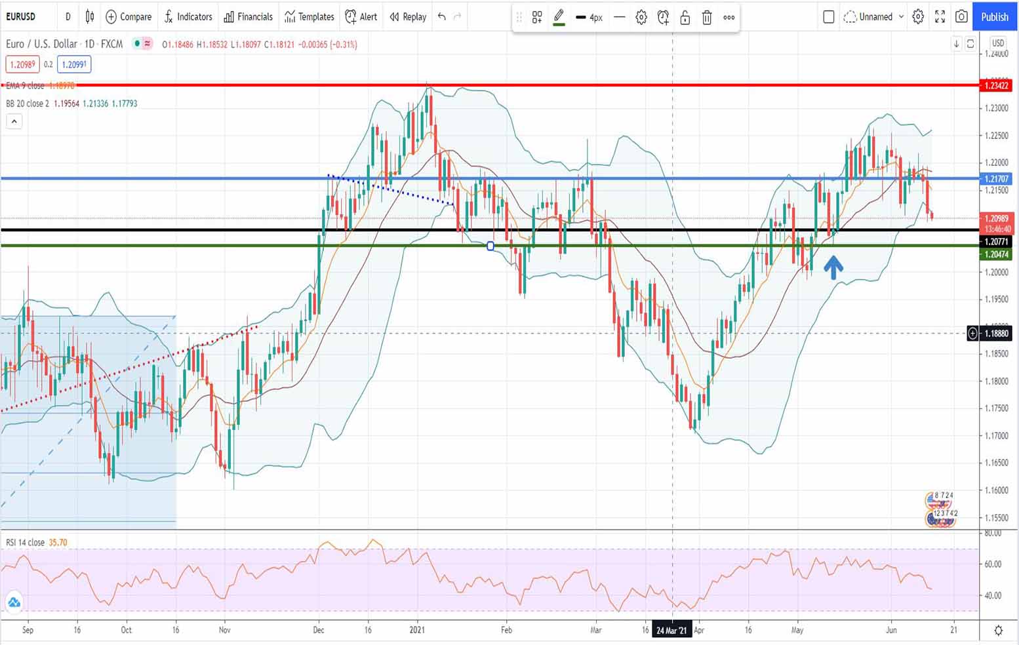Open the candlestick chart style selector
The image size is (1019, 645).
click(90, 16)
